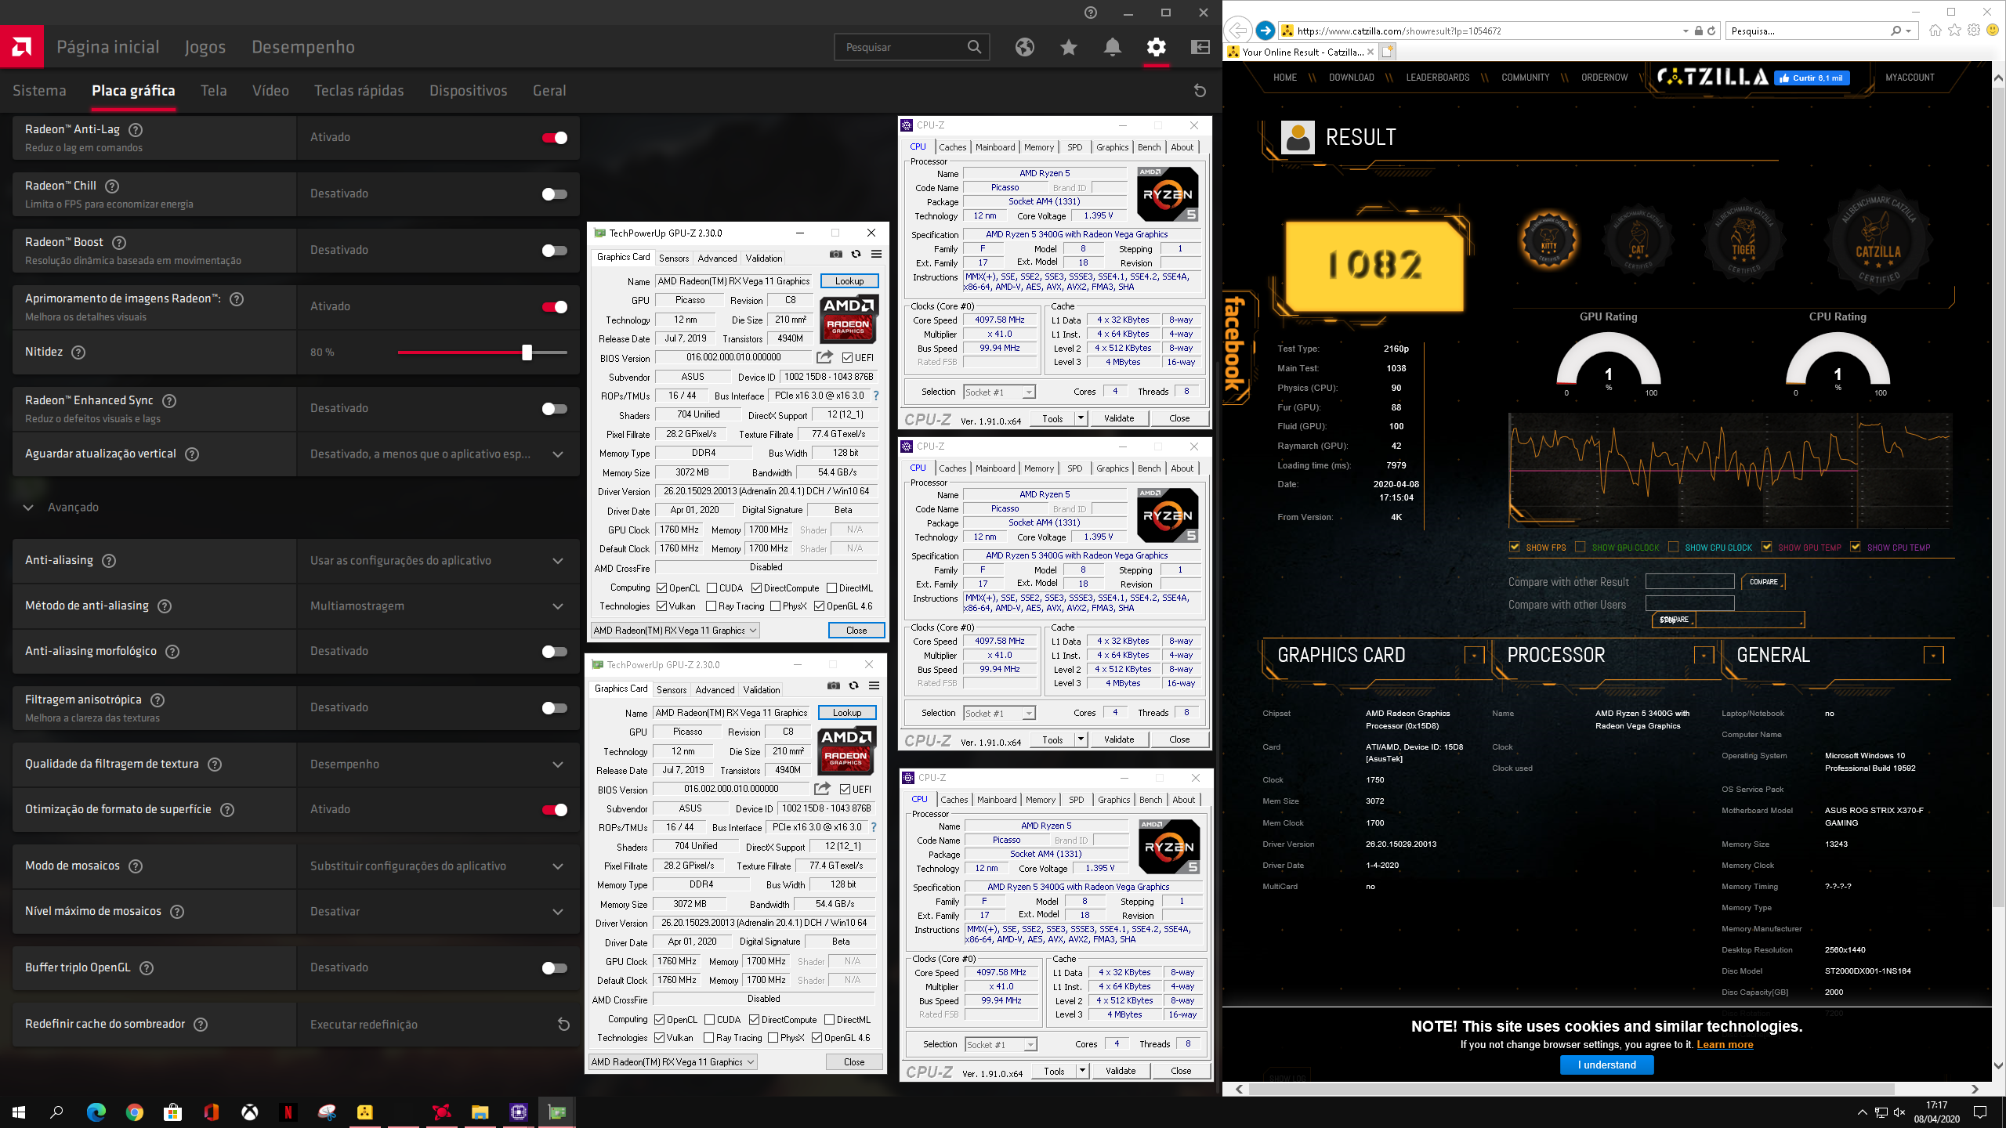The height and width of the screenshot is (1128, 2006).
Task: Open GPU selector dropdown in upper GPU-Z window
Action: click(x=675, y=630)
